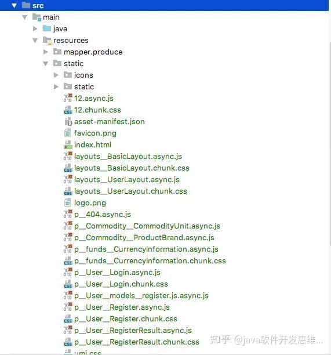Click the JSON icon of asset-manifest.json

(x=68, y=122)
